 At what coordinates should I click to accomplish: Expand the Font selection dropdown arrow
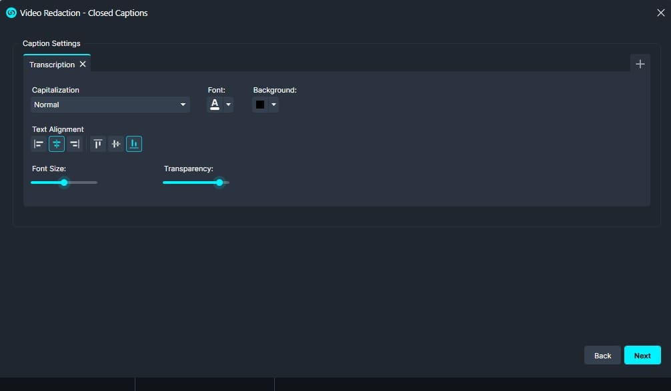[227, 104]
